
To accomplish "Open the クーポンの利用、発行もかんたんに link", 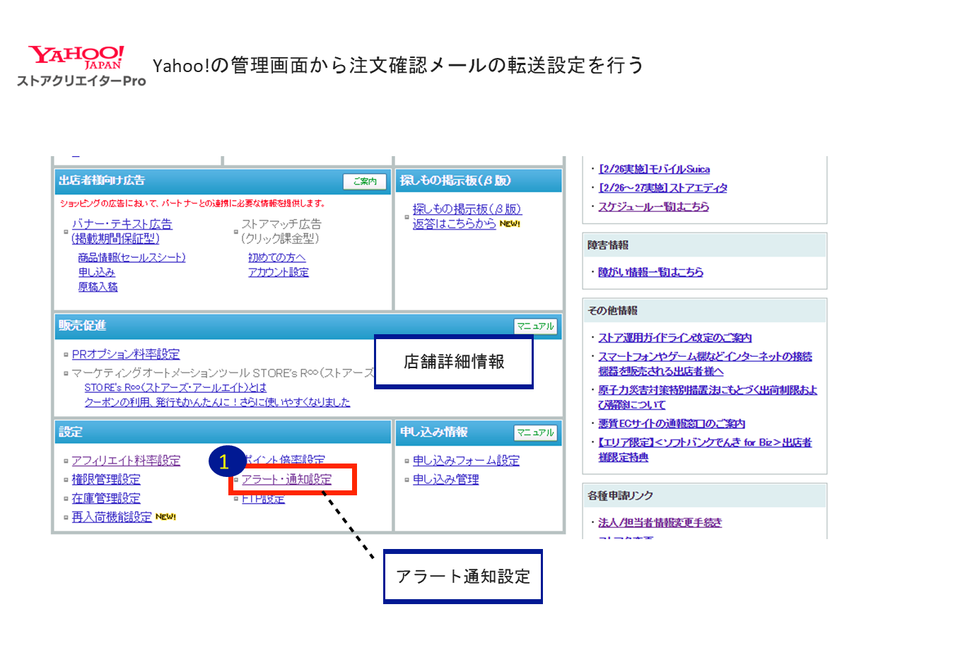I will click(217, 402).
